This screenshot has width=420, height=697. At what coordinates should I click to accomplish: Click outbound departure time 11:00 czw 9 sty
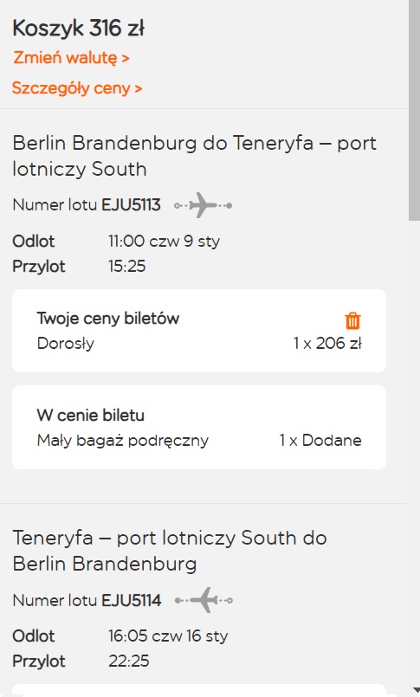pos(164,242)
